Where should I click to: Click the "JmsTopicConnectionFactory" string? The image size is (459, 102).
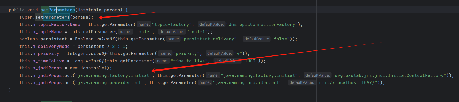point(262,24)
